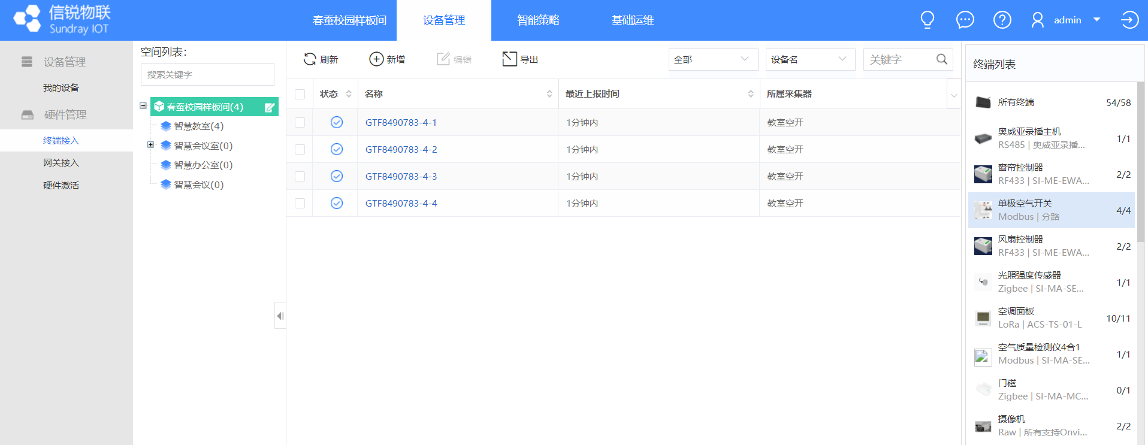Expand 硬件管理 sidebar section
1148x445 pixels.
click(65, 114)
